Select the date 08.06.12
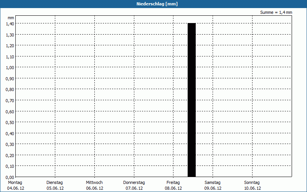307x192 pixels. (173, 188)
